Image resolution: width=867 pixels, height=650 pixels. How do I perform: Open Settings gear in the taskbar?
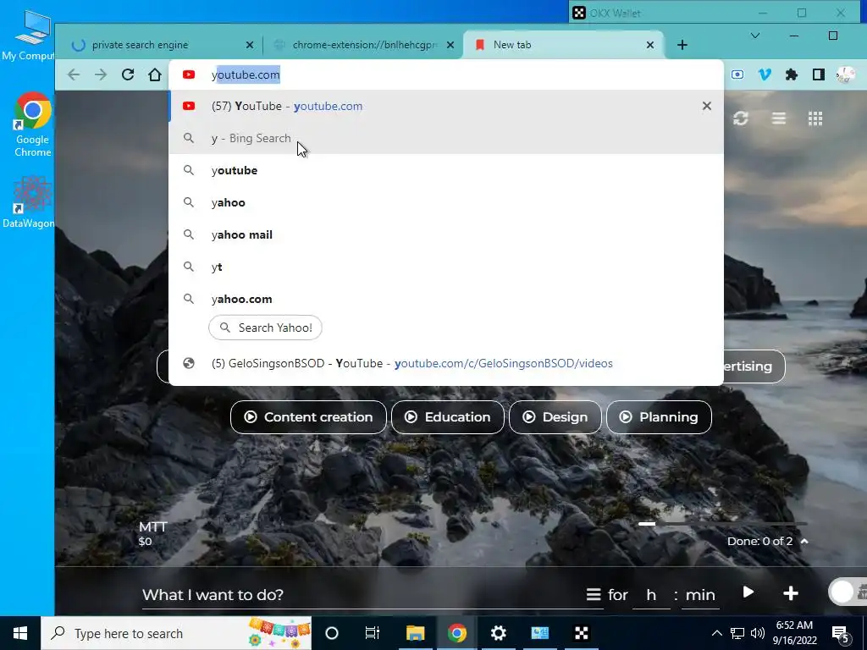click(x=498, y=633)
